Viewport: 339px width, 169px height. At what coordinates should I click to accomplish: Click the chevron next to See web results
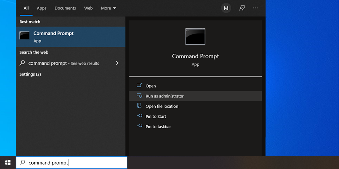tap(117, 63)
